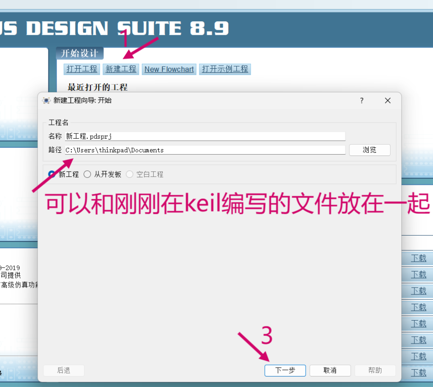The height and width of the screenshot is (387, 433).
Task: Click the 浏览 browse button
Action: [x=369, y=150]
